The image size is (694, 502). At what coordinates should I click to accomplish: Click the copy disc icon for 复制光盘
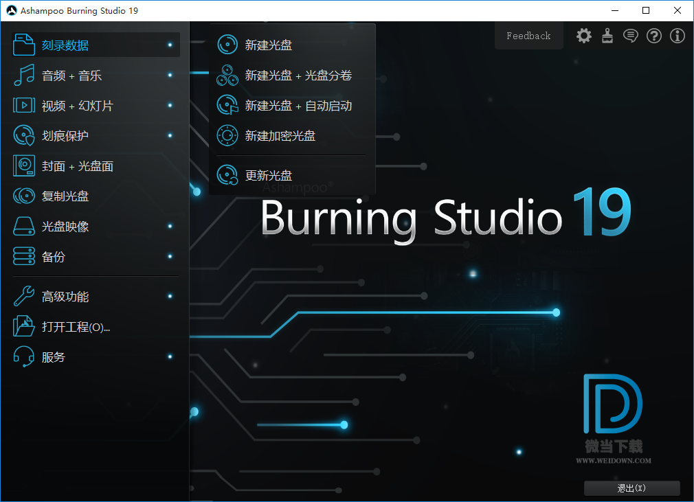coord(24,196)
